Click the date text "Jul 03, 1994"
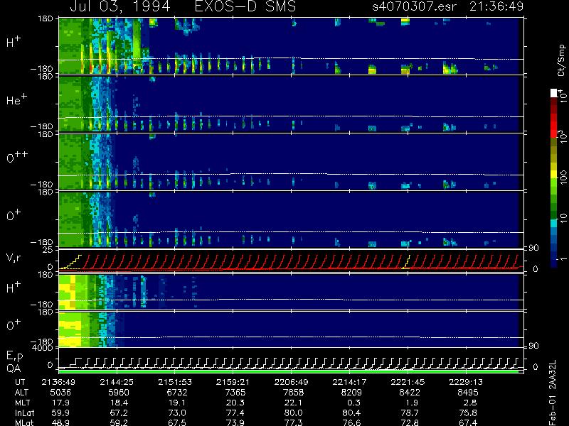Image resolution: width=569 pixels, height=426 pixels. (120, 6)
